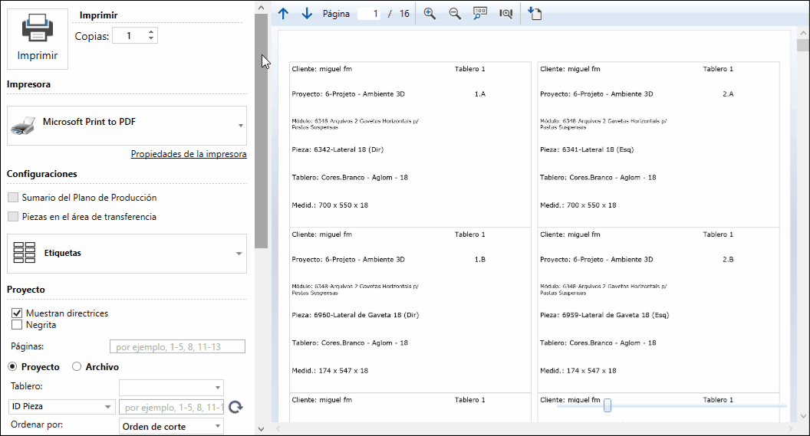Click the current page number field
The image size is (810, 436).
click(369, 14)
